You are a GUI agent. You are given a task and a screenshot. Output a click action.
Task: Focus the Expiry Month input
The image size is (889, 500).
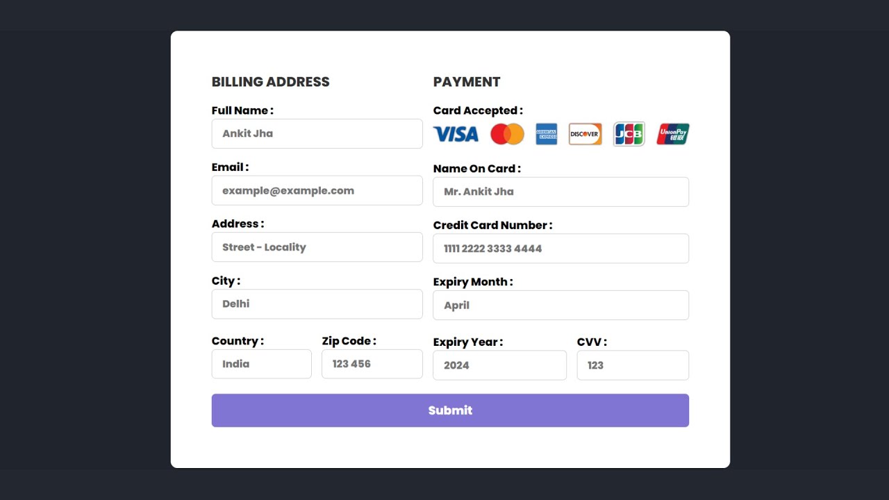click(560, 305)
